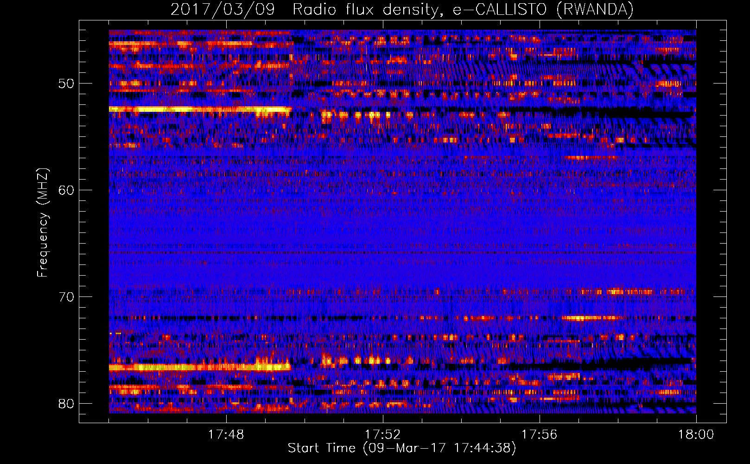Click the 60 frequency tick label
This screenshot has width=750, height=464.
pos(66,190)
